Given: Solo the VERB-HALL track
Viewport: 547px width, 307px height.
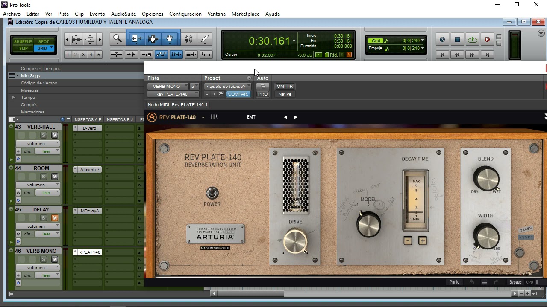Looking at the screenshot, I should [43, 135].
